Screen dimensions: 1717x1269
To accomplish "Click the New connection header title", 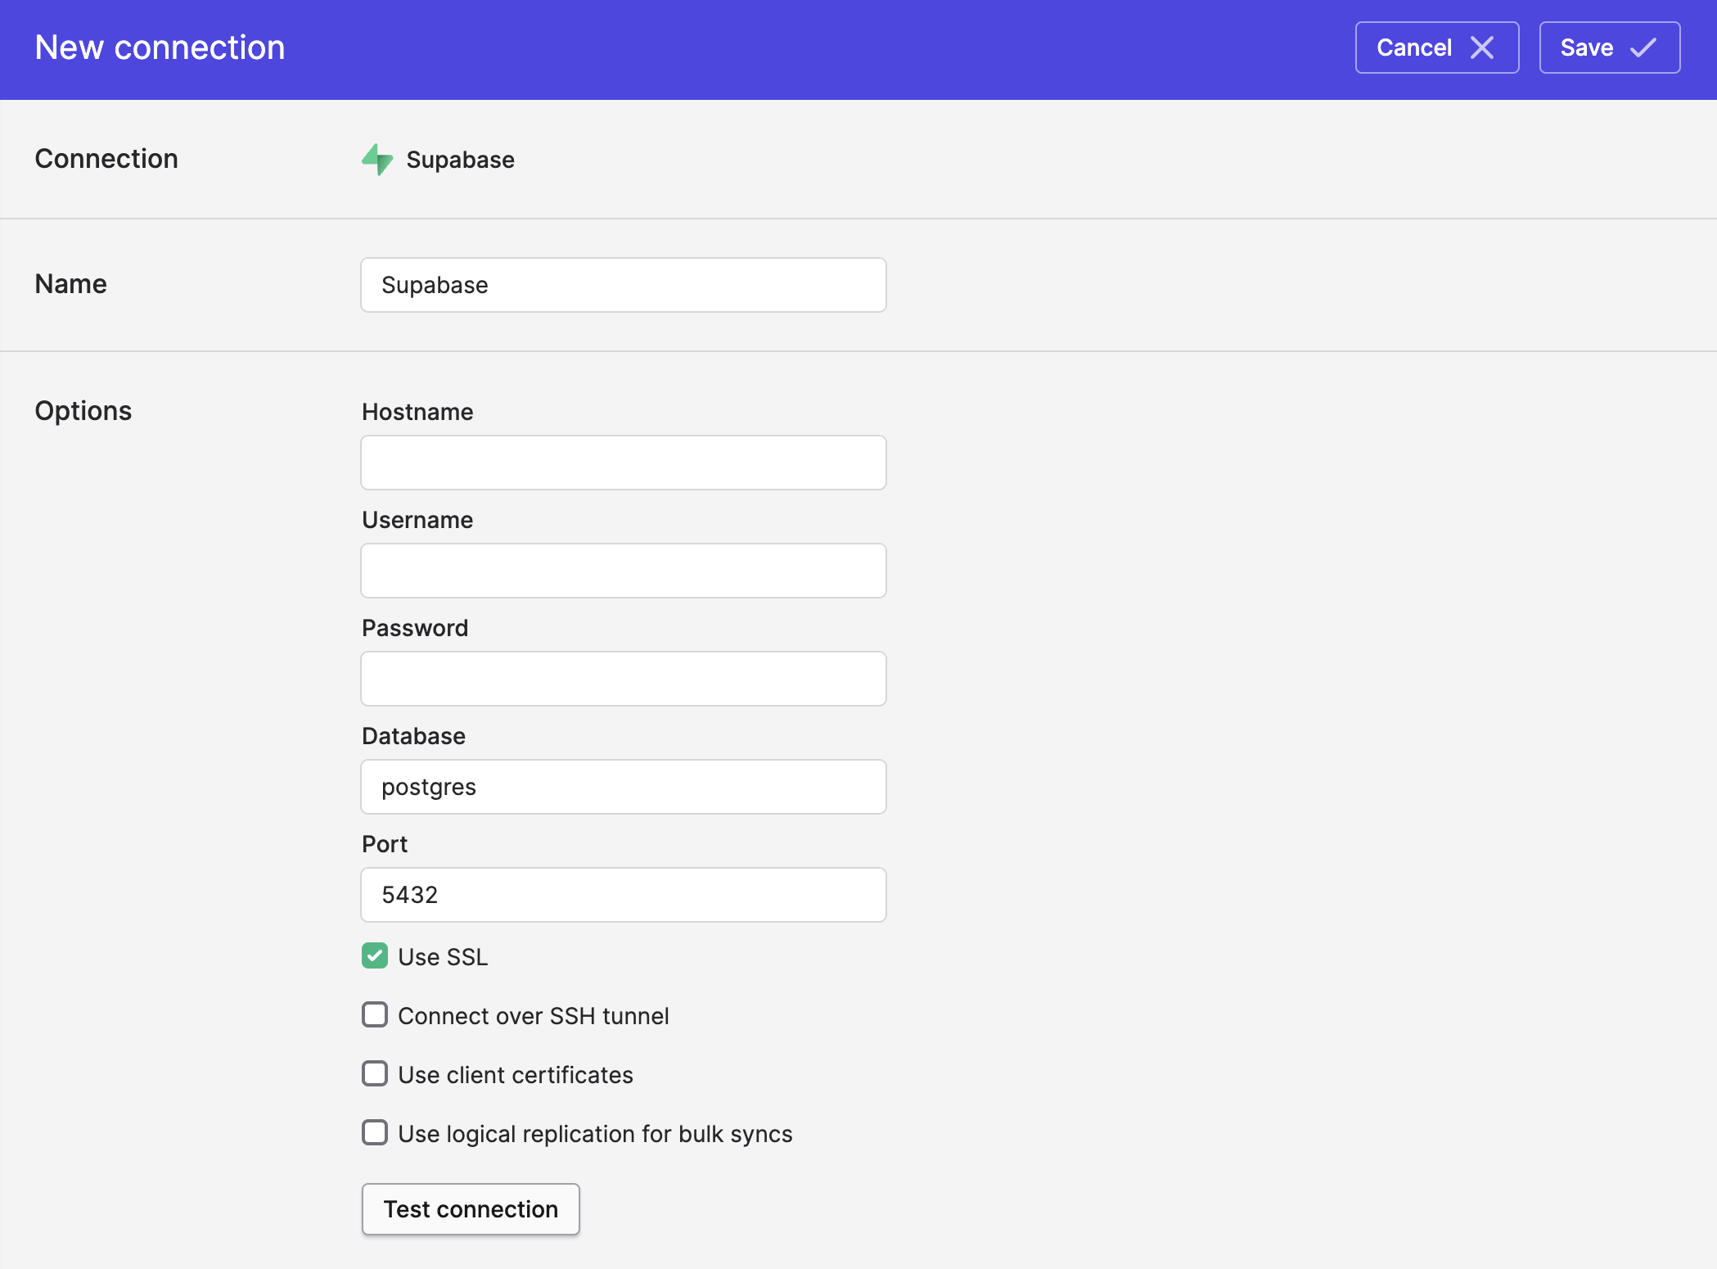I will [160, 47].
